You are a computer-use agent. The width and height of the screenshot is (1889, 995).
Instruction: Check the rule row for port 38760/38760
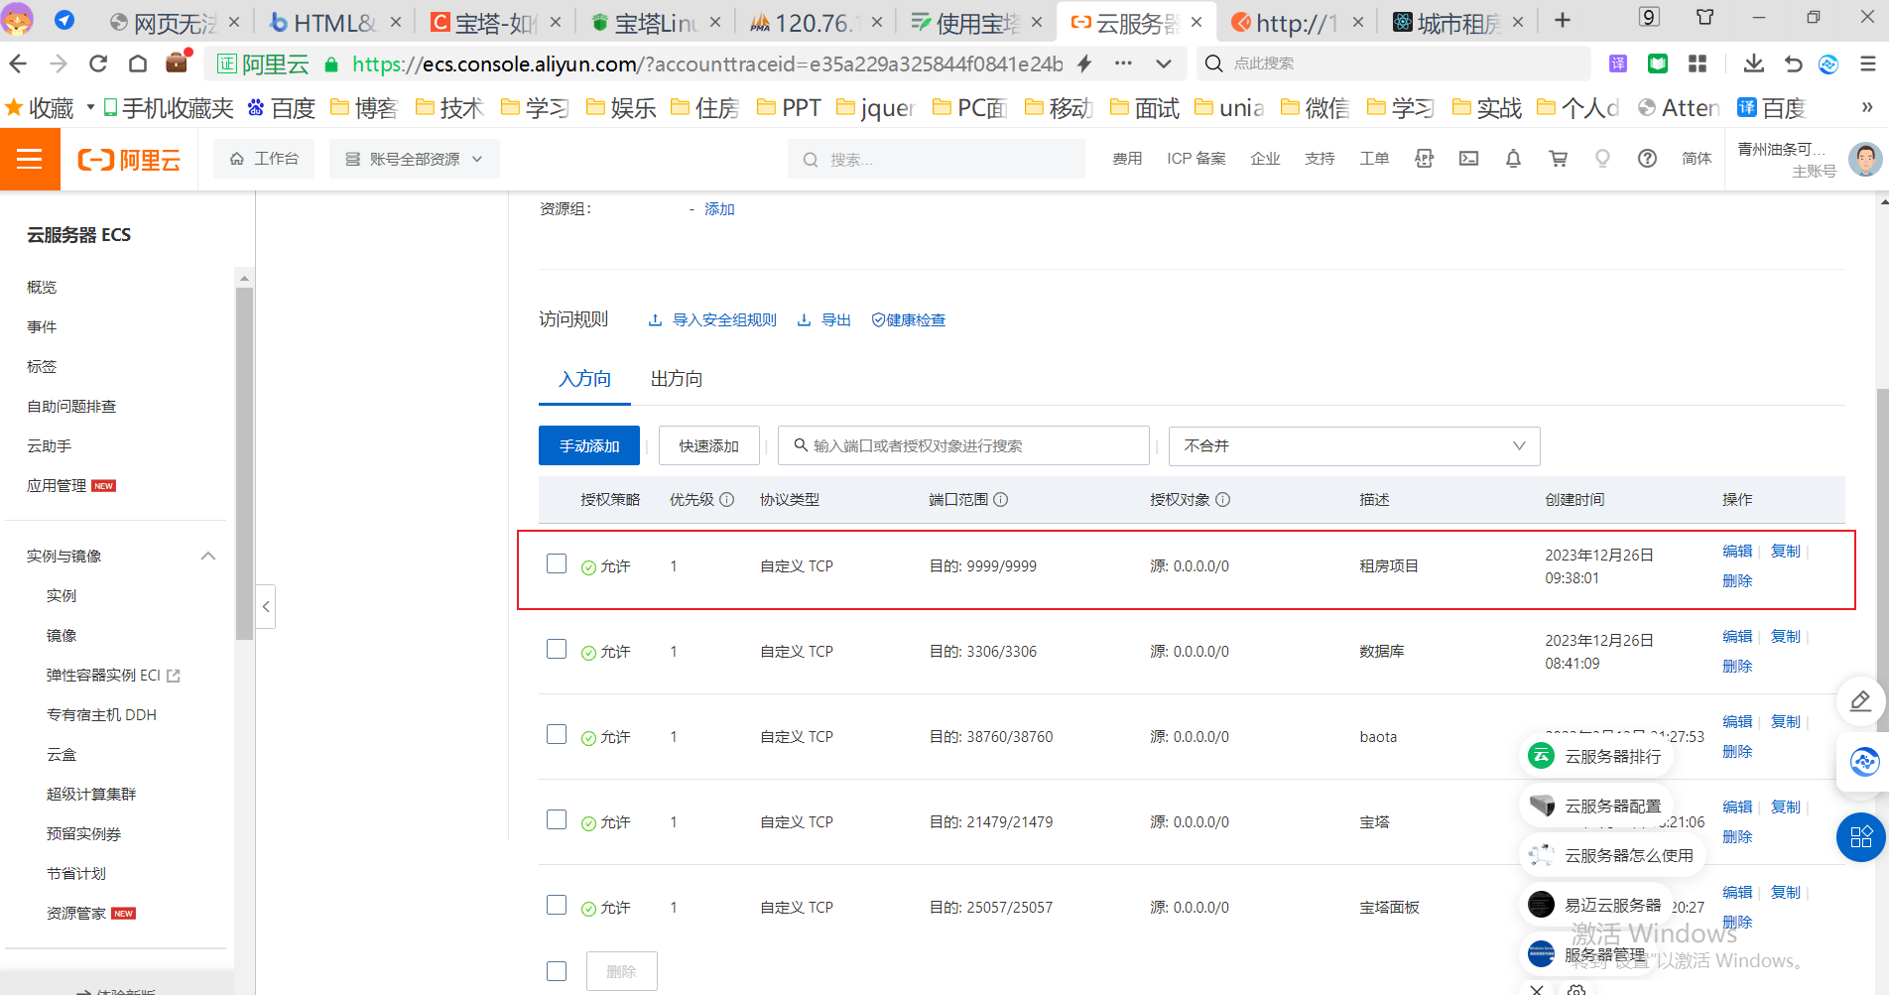tap(557, 734)
